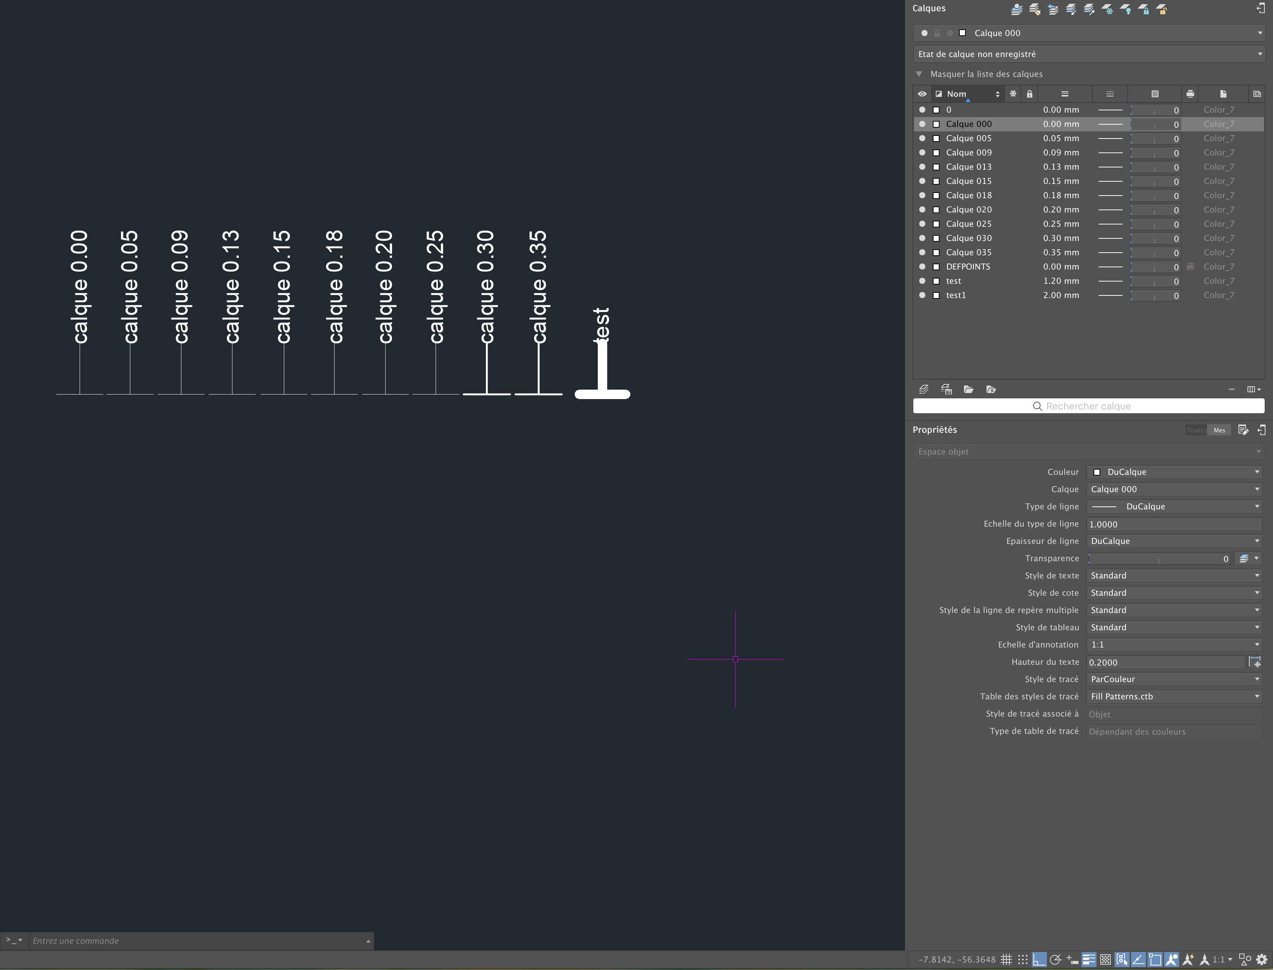1273x970 pixels.
Task: Toggle grid display in status bar
Action: (1006, 959)
